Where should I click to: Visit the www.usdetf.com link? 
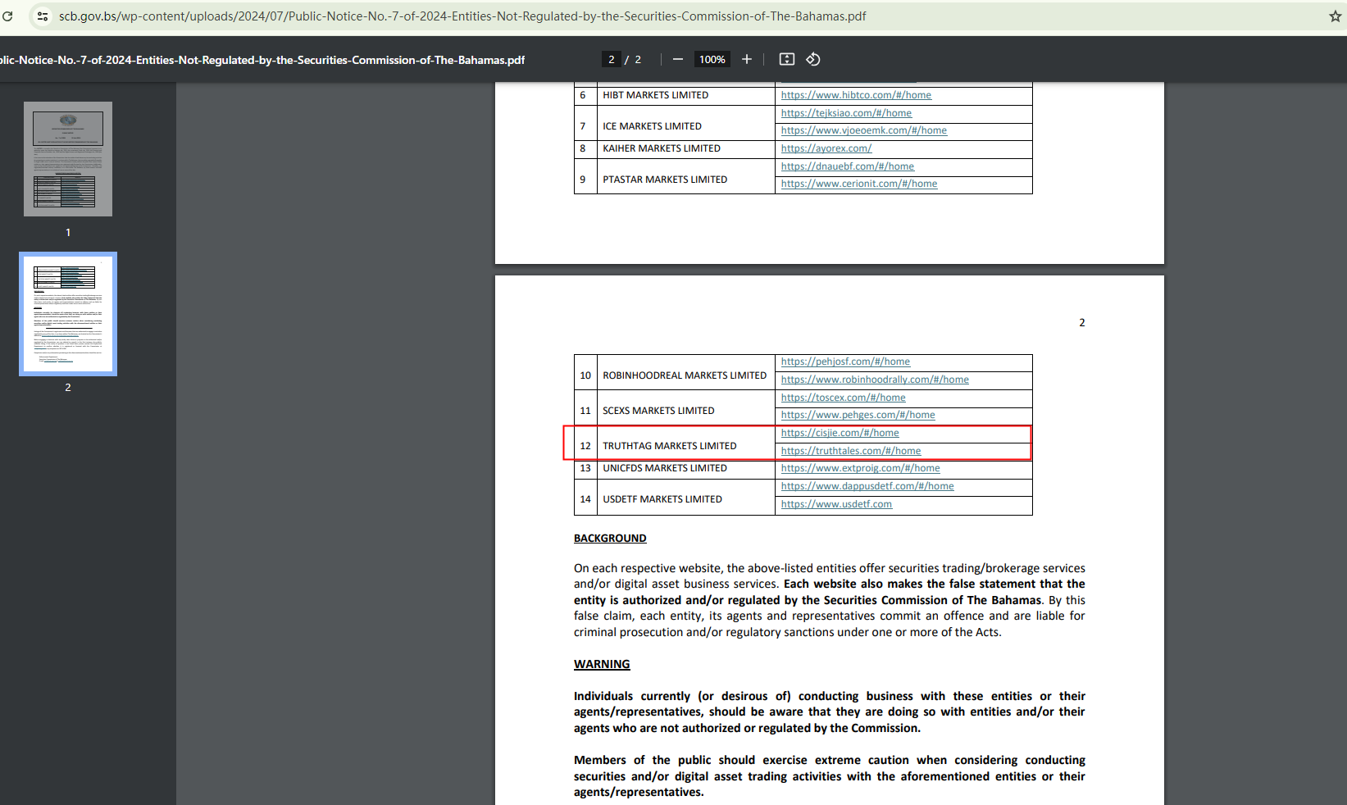pyautogui.click(x=836, y=504)
